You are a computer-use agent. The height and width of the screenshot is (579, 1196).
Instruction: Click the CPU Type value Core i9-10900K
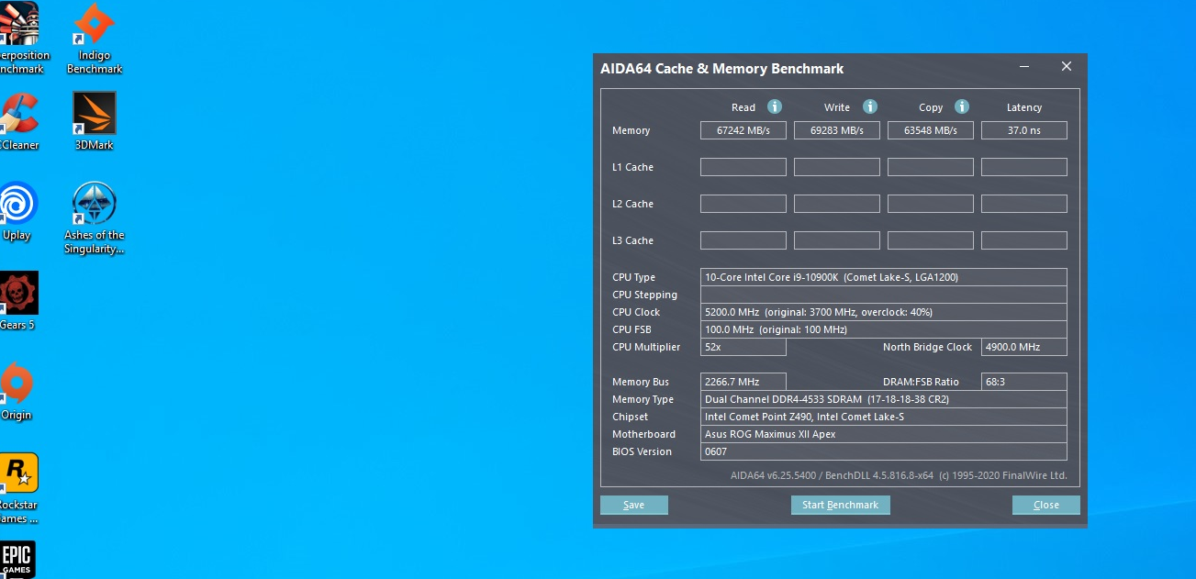884,277
